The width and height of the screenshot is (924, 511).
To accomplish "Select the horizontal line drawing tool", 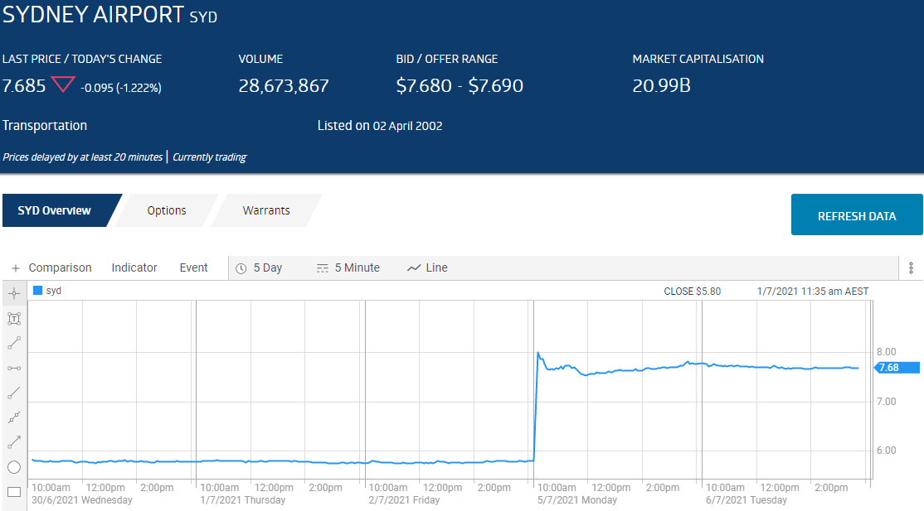I will (x=14, y=368).
